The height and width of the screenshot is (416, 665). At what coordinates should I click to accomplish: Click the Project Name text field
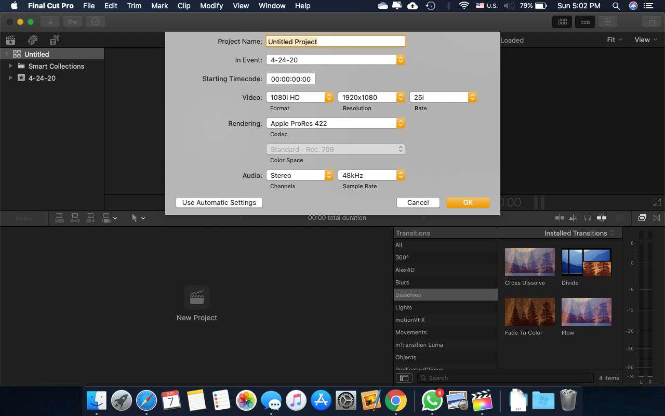click(336, 42)
